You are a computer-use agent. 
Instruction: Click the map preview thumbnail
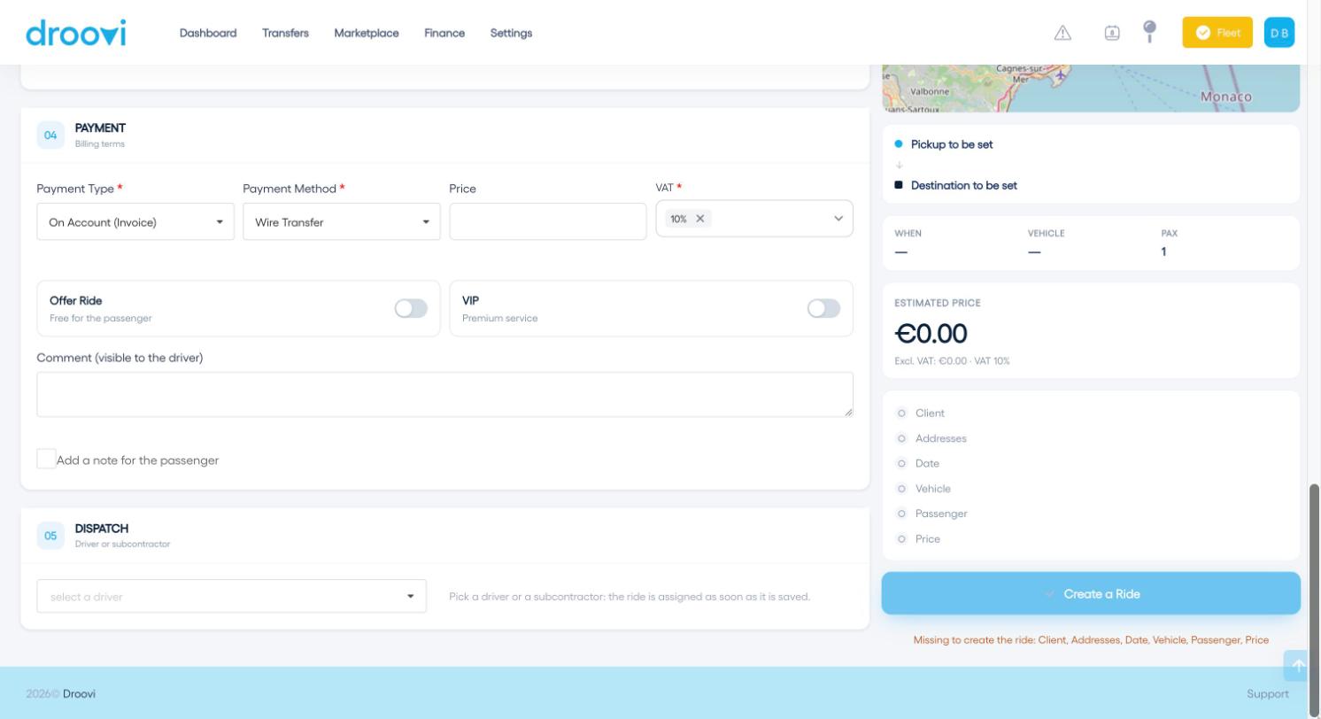click(x=1091, y=89)
